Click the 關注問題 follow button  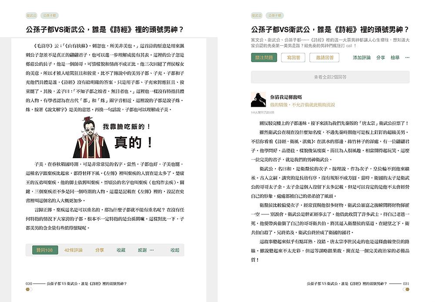pyautogui.click(x=264, y=58)
